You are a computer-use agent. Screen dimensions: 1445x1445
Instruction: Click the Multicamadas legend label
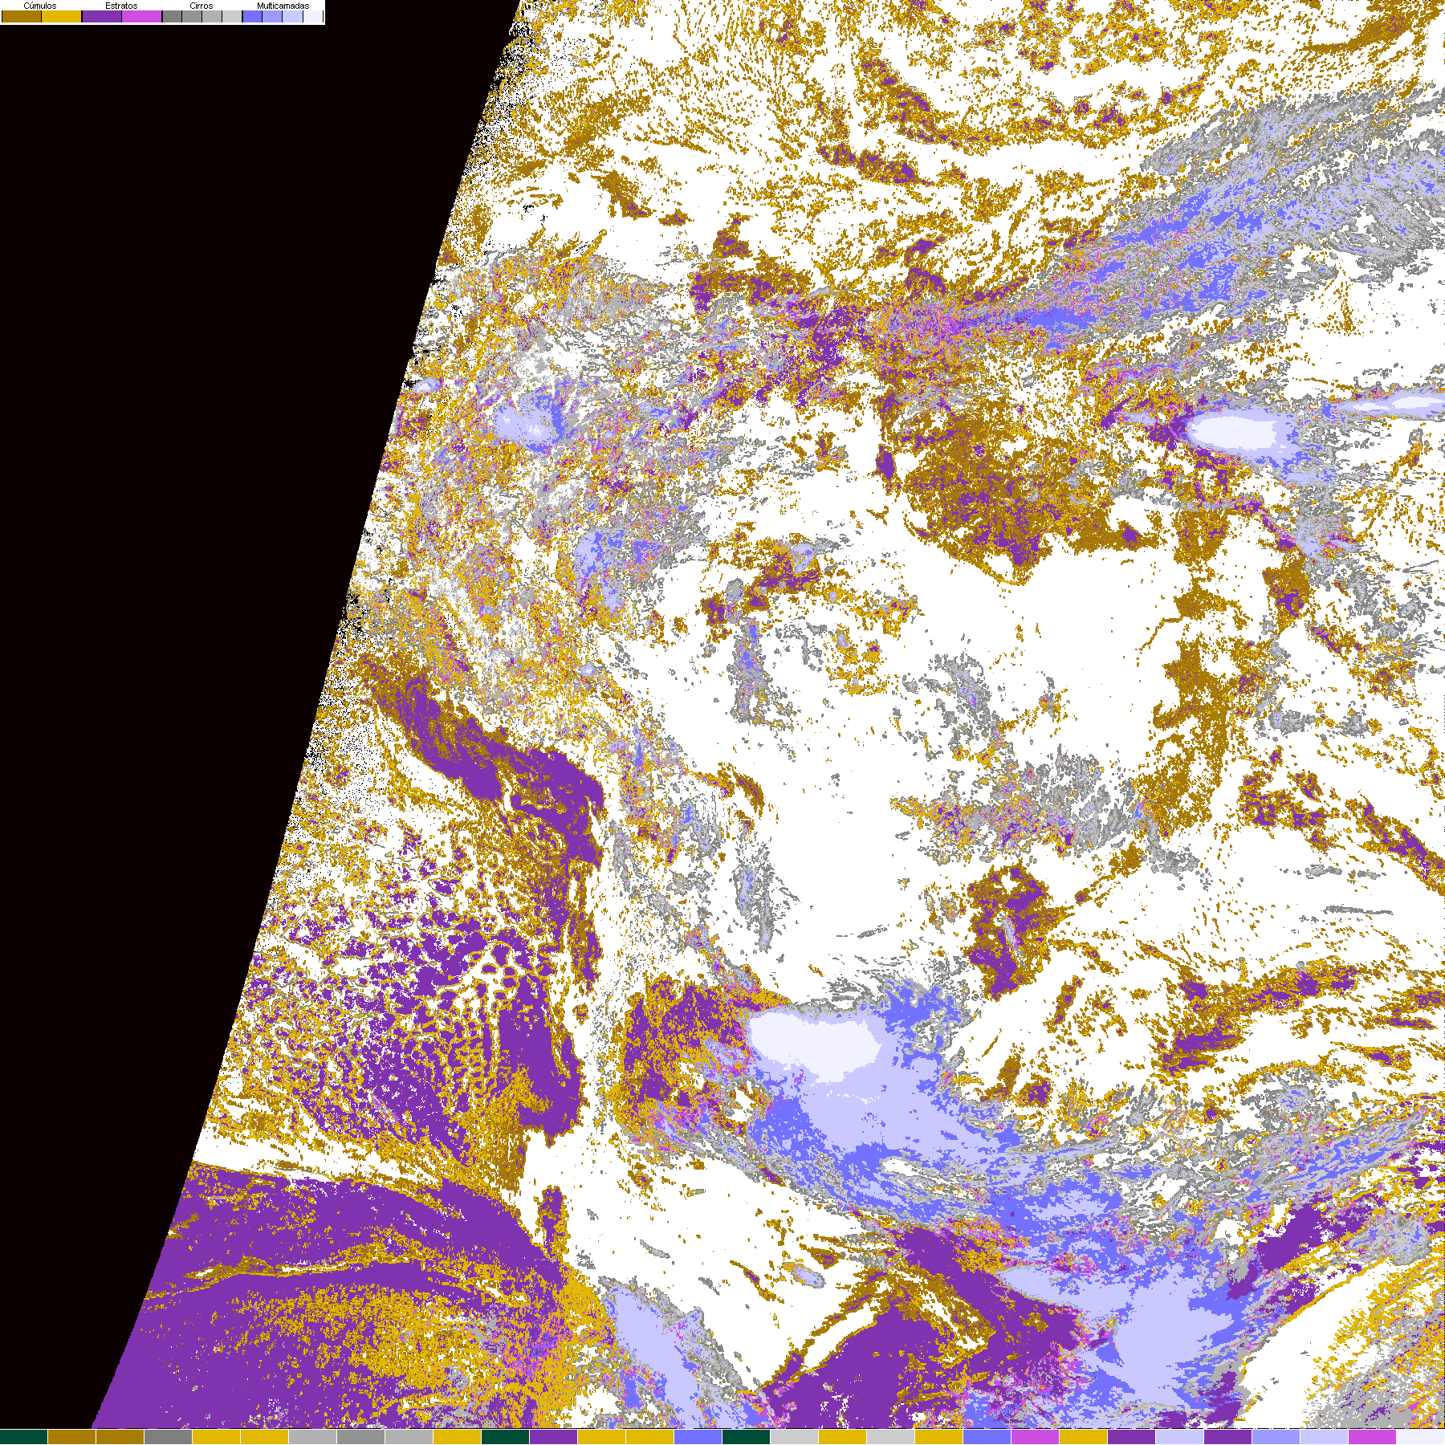click(x=283, y=6)
